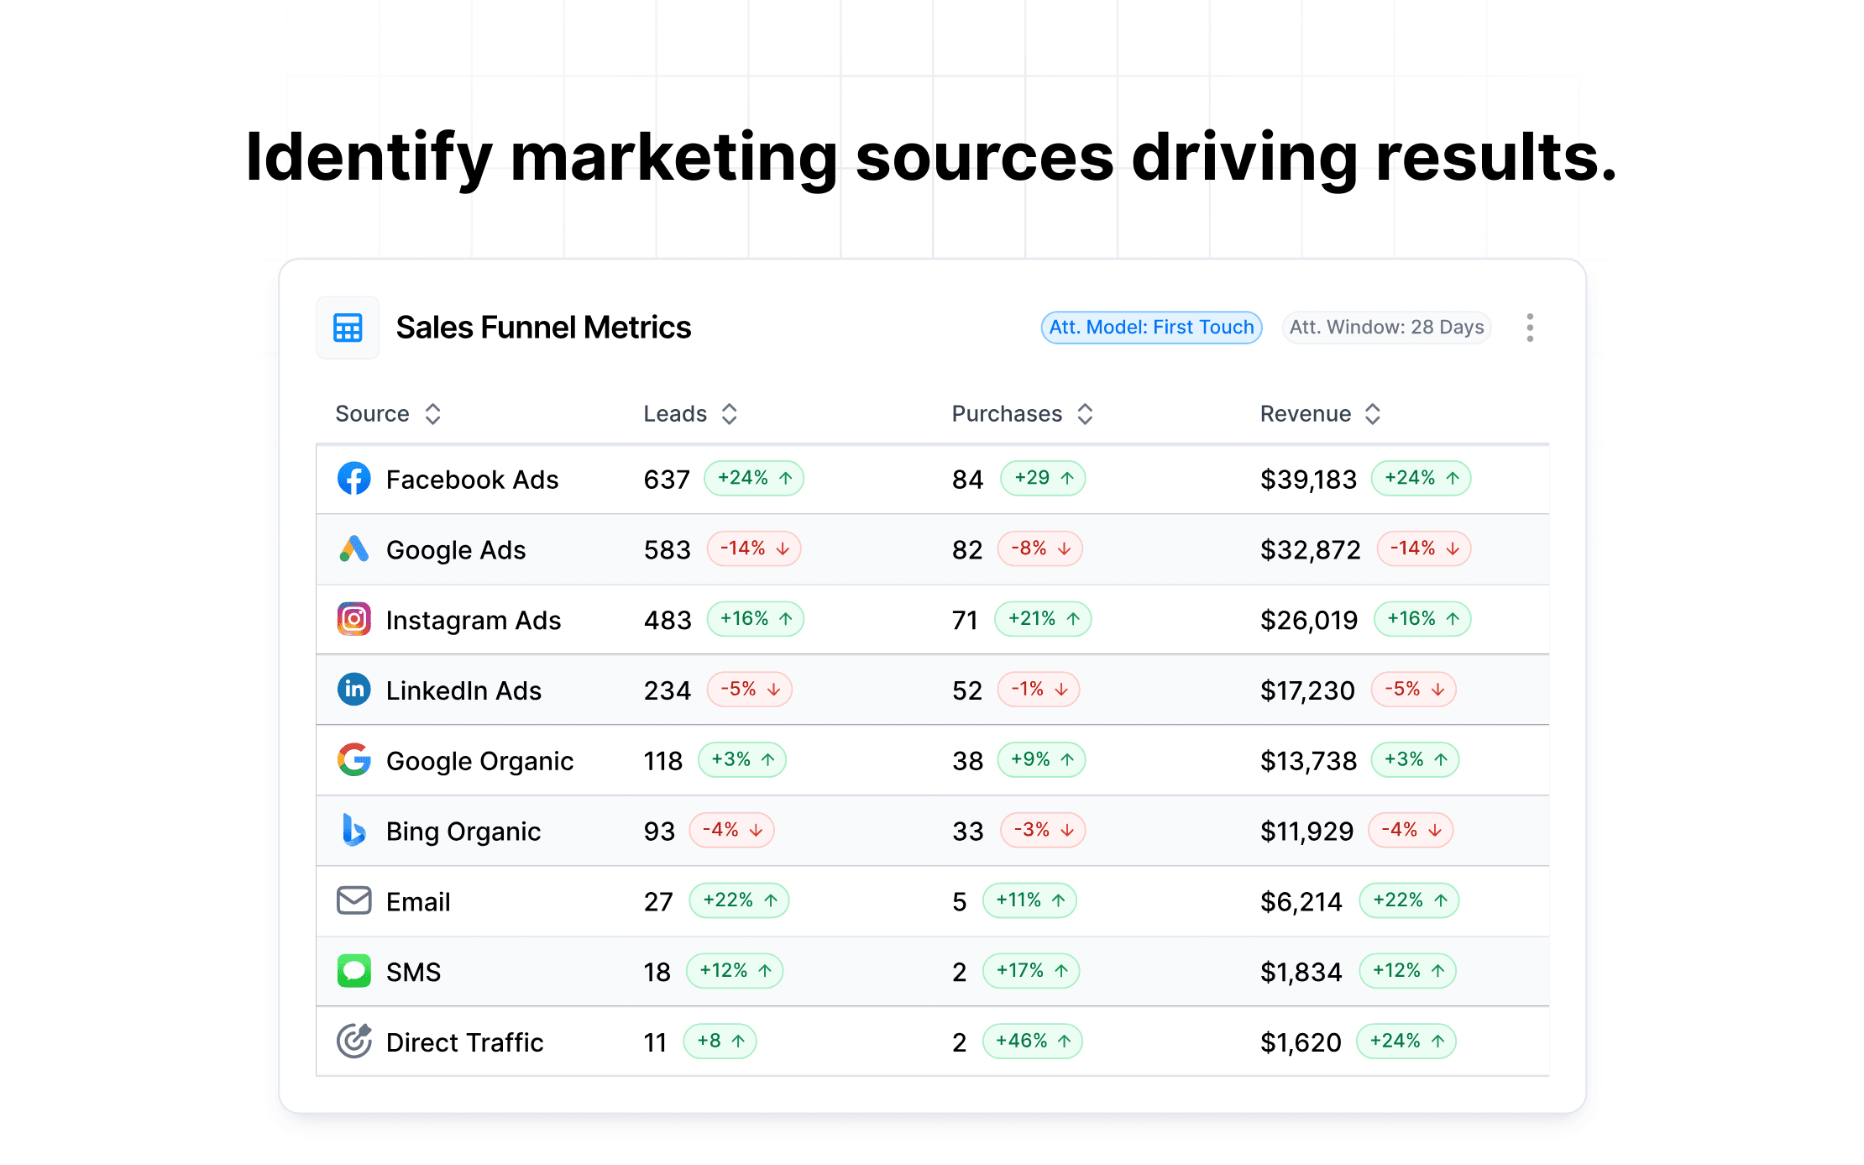Screen dimensions: 1864x1165
Task: Click the Att. Window: 28 Days pill
Action: (x=1386, y=328)
